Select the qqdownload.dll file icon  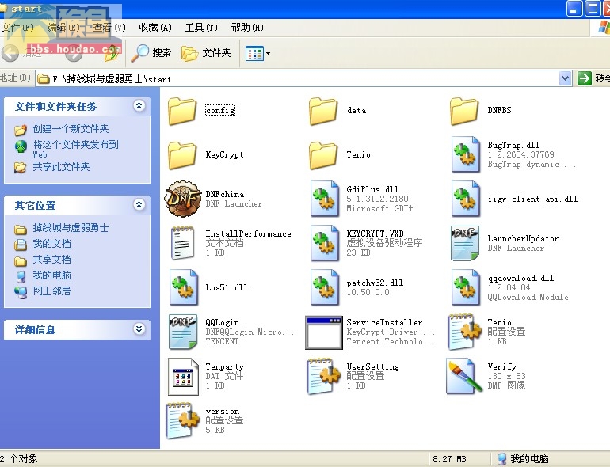pos(465,287)
